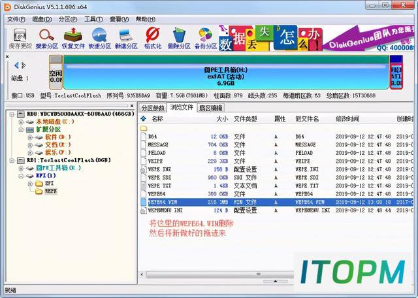Click the file icon of WEPE.INI row
The image size is (418, 298).
pos(144,169)
